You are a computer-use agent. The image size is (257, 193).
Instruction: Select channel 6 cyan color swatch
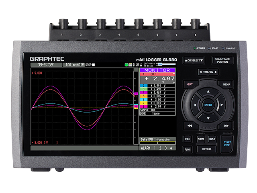144,99
